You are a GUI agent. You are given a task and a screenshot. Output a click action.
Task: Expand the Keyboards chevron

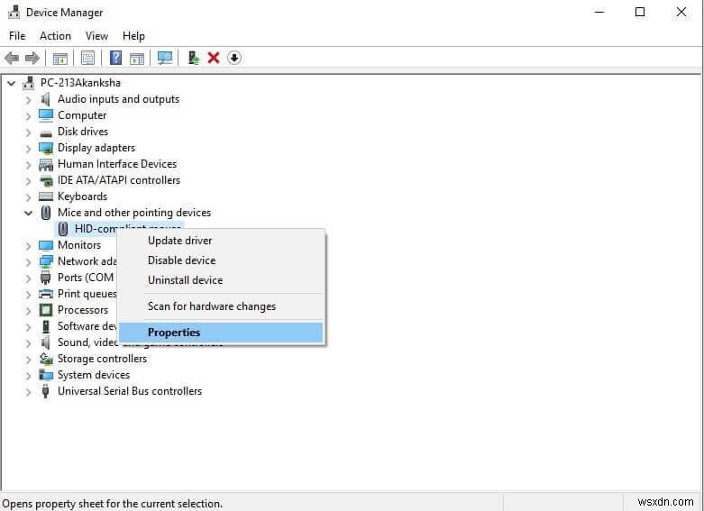[28, 197]
